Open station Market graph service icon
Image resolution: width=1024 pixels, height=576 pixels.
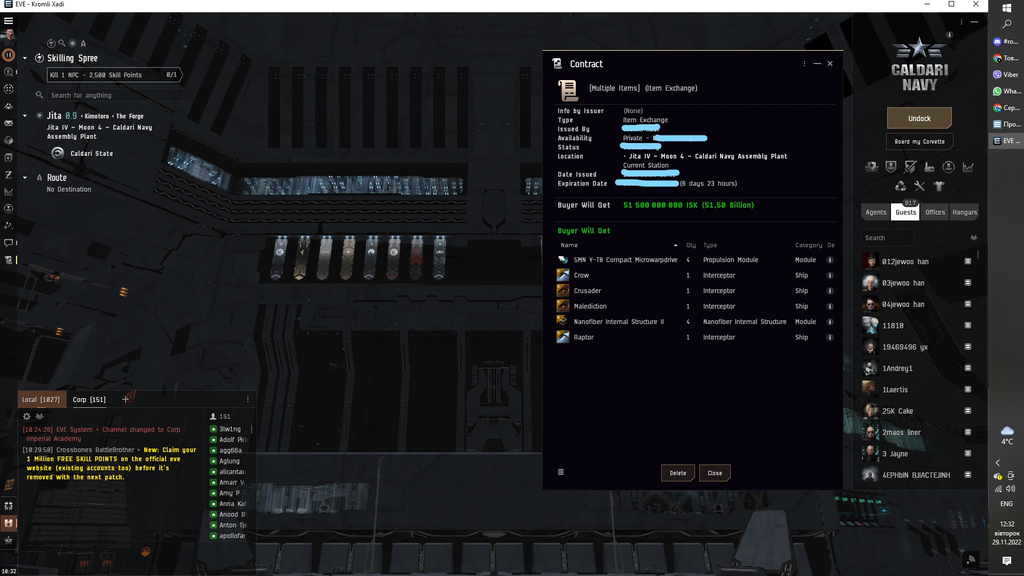click(x=968, y=167)
